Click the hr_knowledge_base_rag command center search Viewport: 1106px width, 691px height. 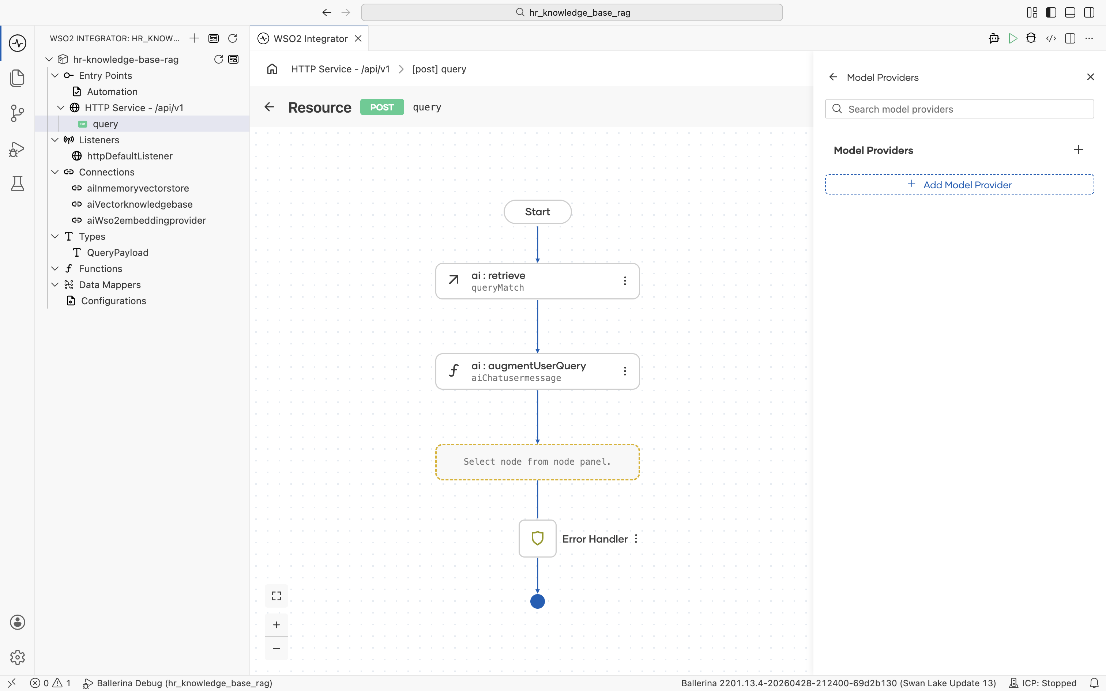(572, 12)
